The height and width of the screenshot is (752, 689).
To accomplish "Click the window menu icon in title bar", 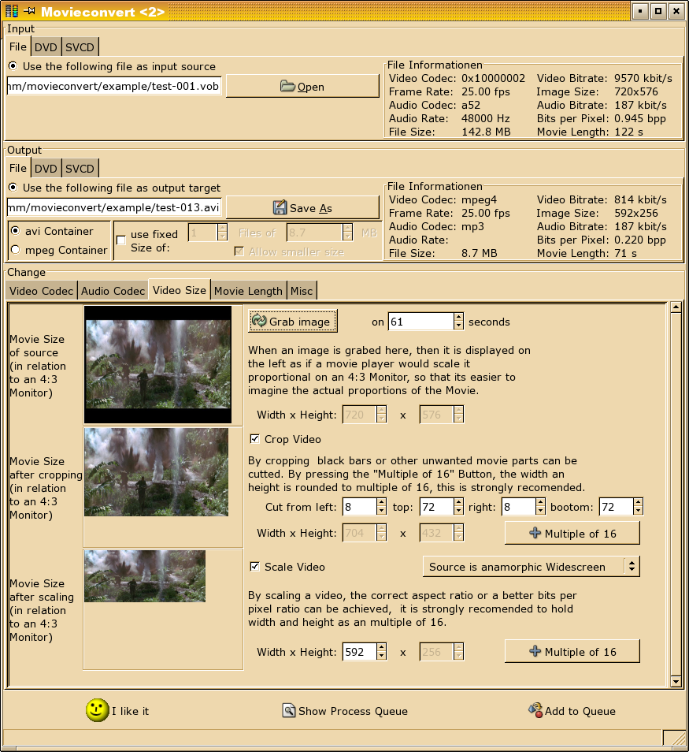I will pyautogui.click(x=12, y=11).
